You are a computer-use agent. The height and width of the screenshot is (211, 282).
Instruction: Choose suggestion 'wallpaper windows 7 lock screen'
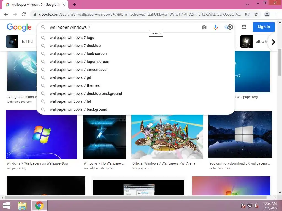pyautogui.click(x=135, y=54)
